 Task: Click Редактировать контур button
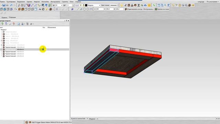click(133, 9)
